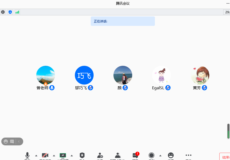Screen dimensions: 230x160
Task: Expand the share screen options arrow
Action: click(72, 156)
